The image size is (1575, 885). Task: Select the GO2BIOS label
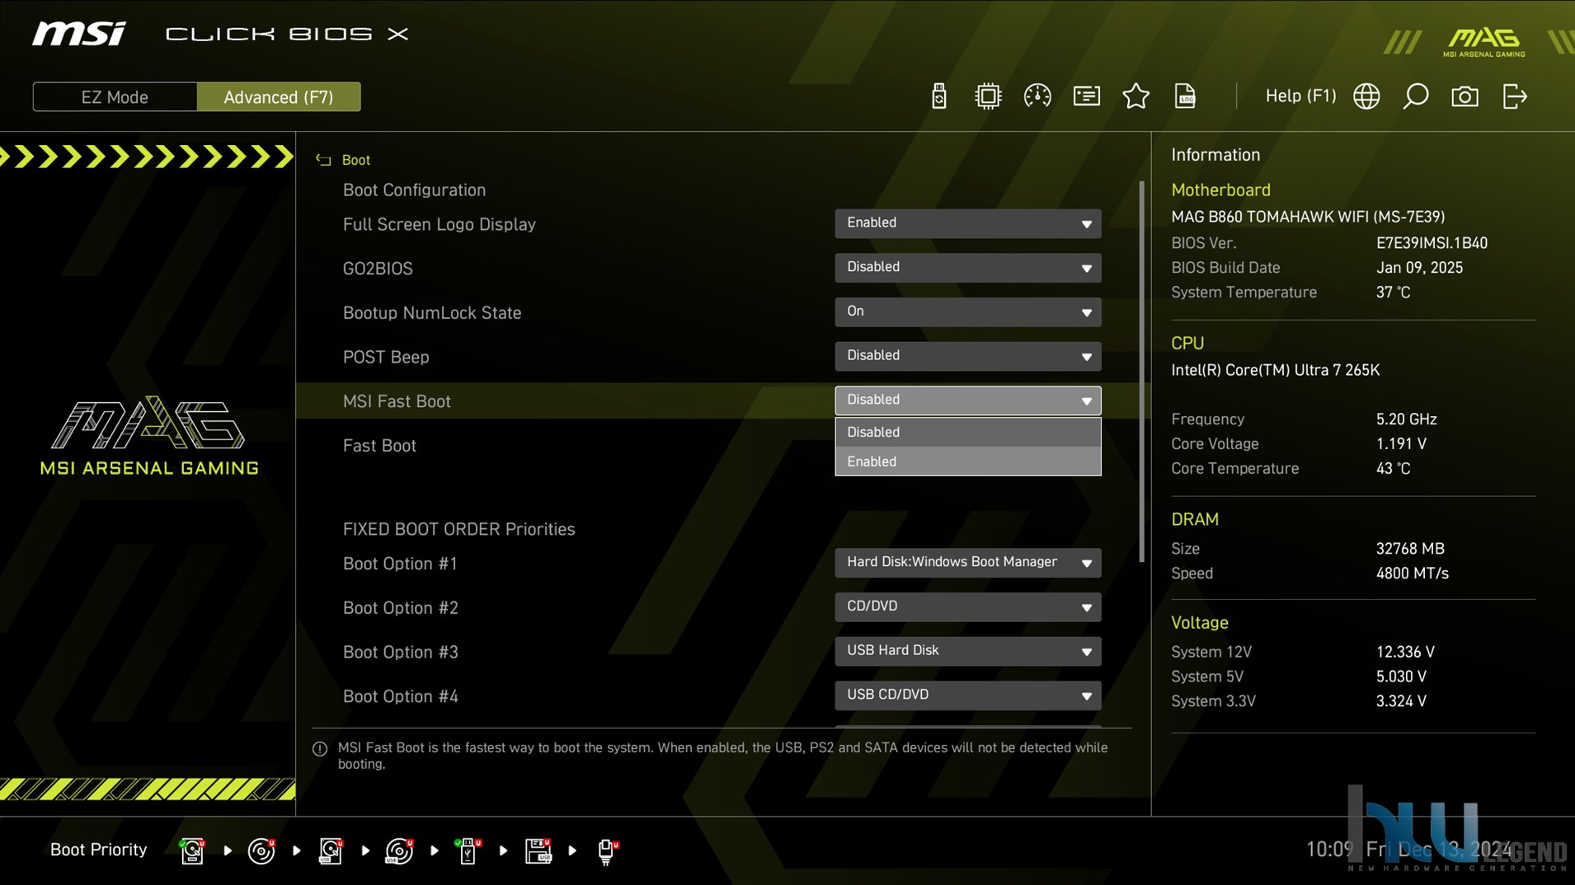tap(378, 269)
